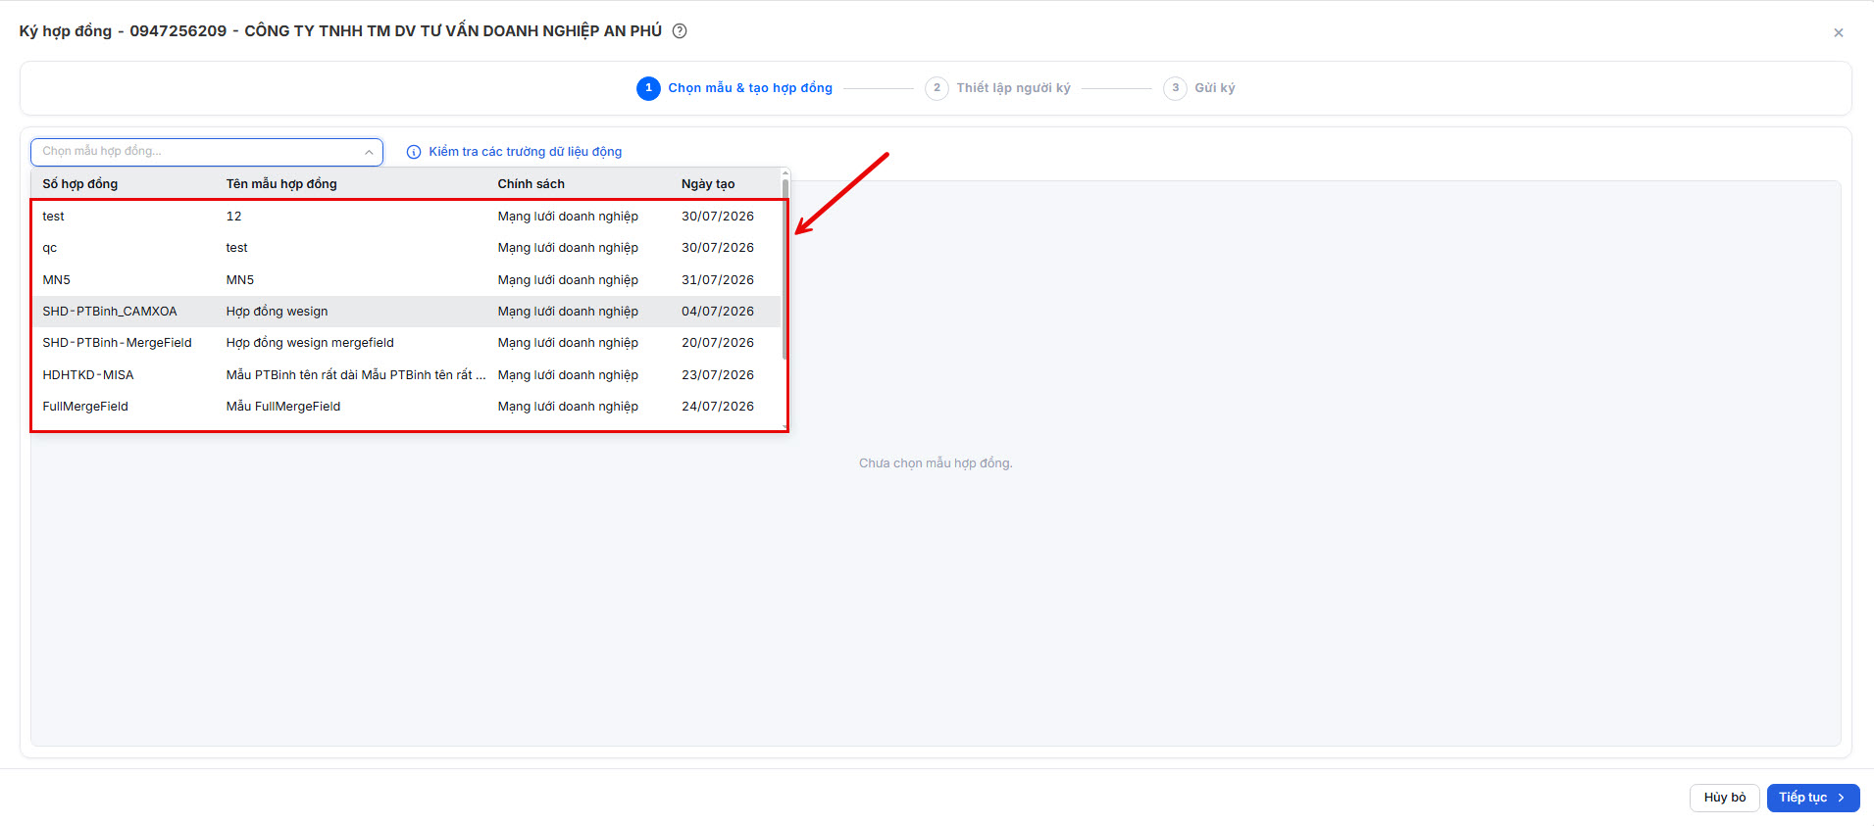Select the SHD-PTBinh_CAMXOA contract row
This screenshot has height=826, width=1874.
(x=406, y=312)
